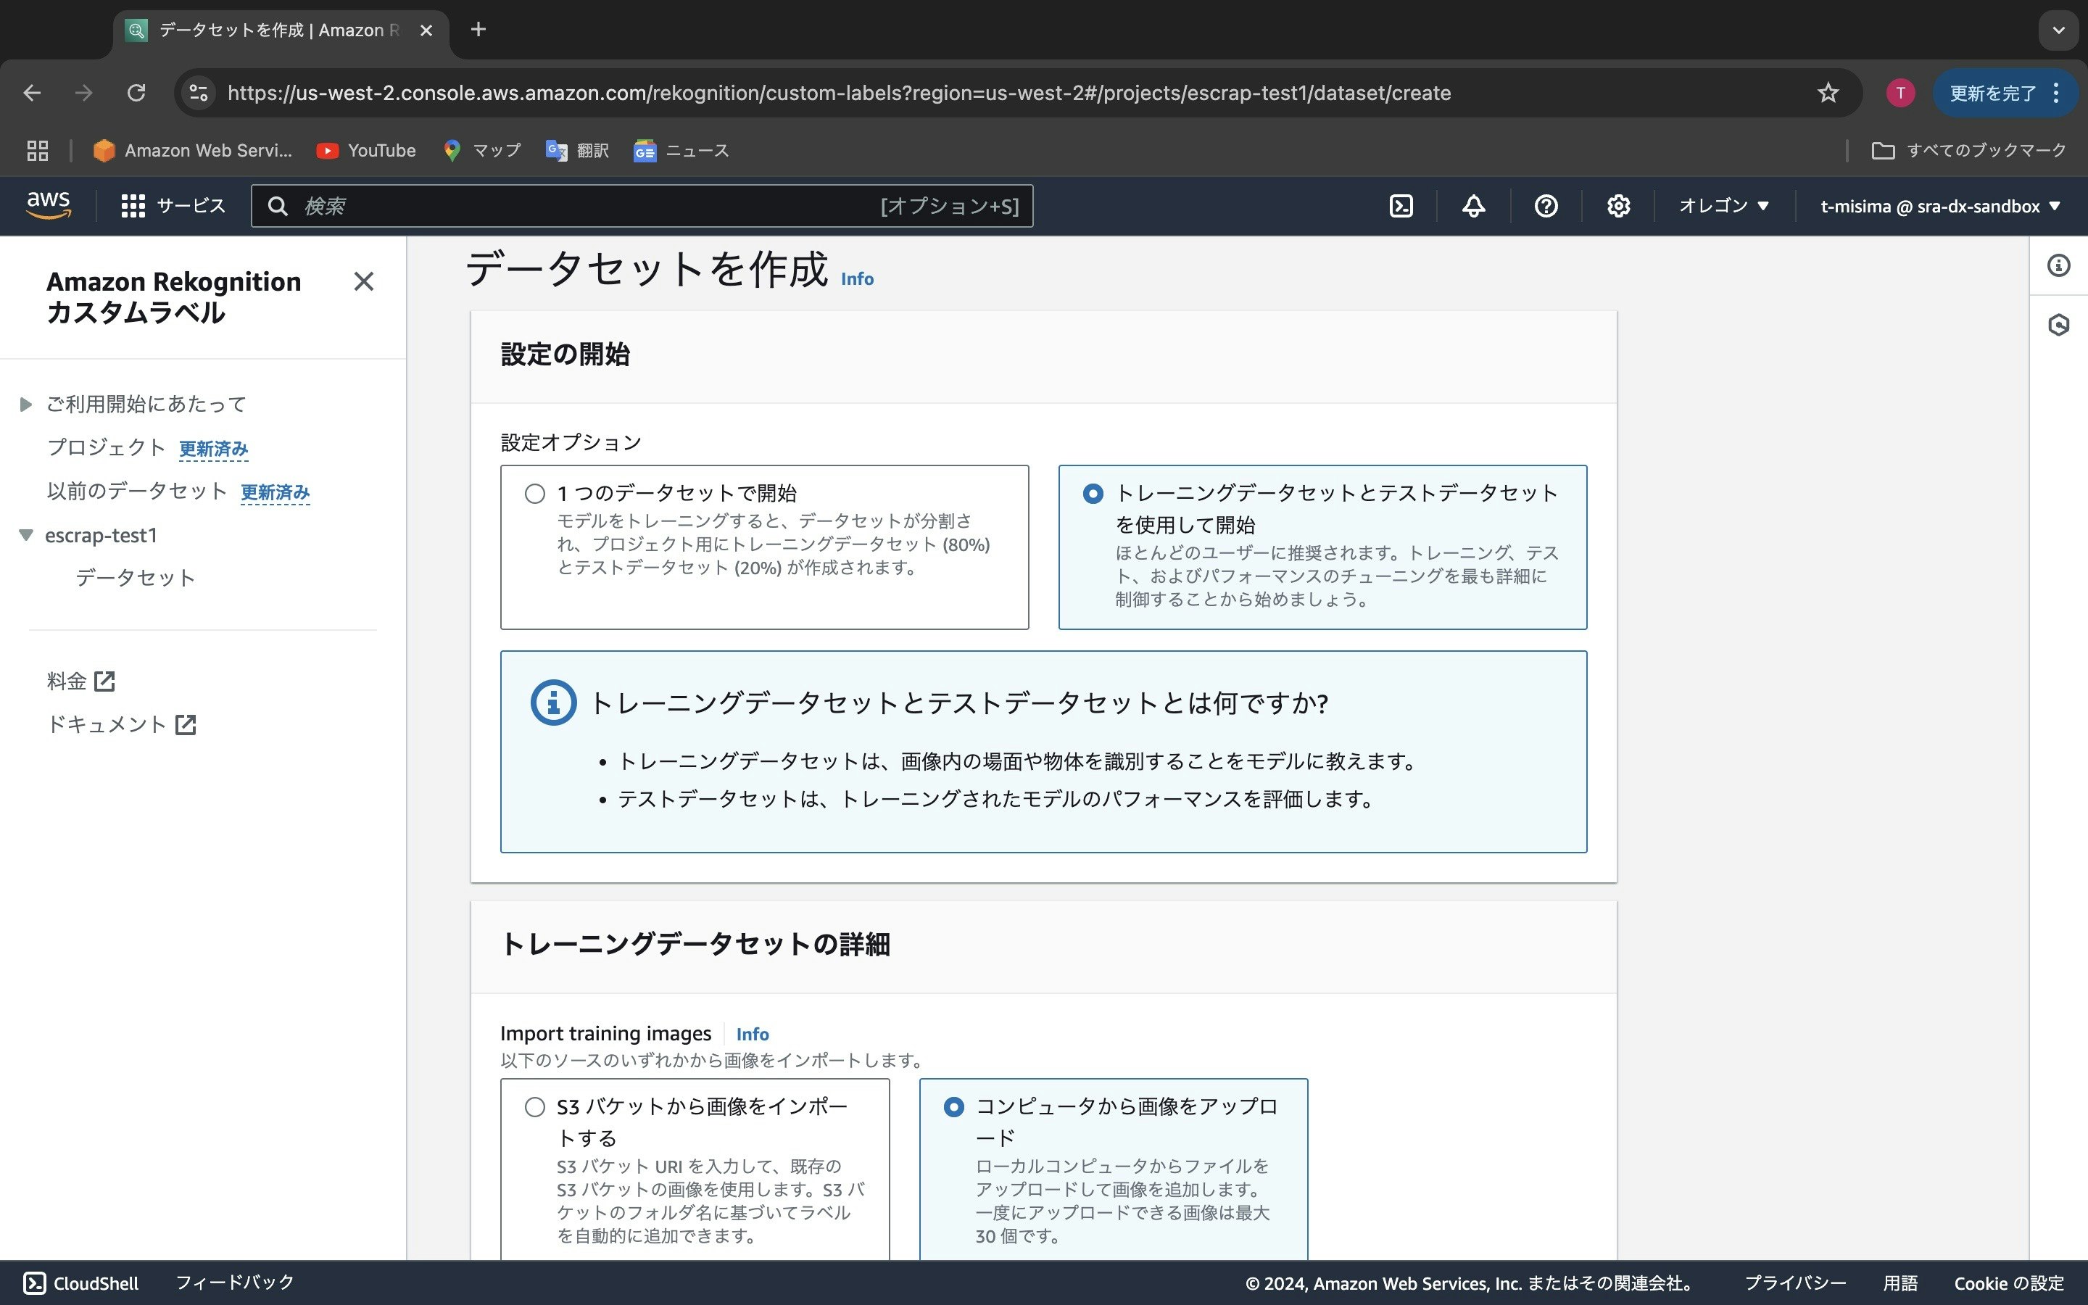Viewport: 2088px width, 1305px height.
Task: Select the 1つのデータセットで開始 radio option
Action: [535, 493]
